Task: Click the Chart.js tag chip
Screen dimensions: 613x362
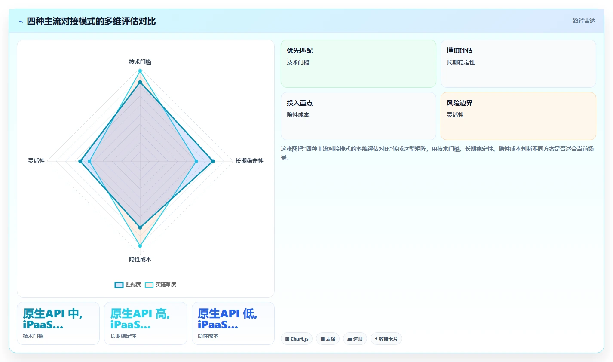Action: (x=297, y=339)
